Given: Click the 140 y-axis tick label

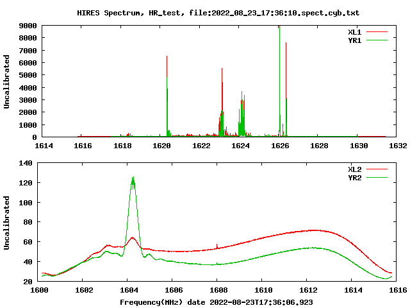Looking at the screenshot, I should [26, 163].
